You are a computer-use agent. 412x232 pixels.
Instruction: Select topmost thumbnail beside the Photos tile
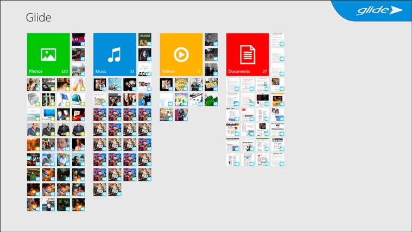79,39
